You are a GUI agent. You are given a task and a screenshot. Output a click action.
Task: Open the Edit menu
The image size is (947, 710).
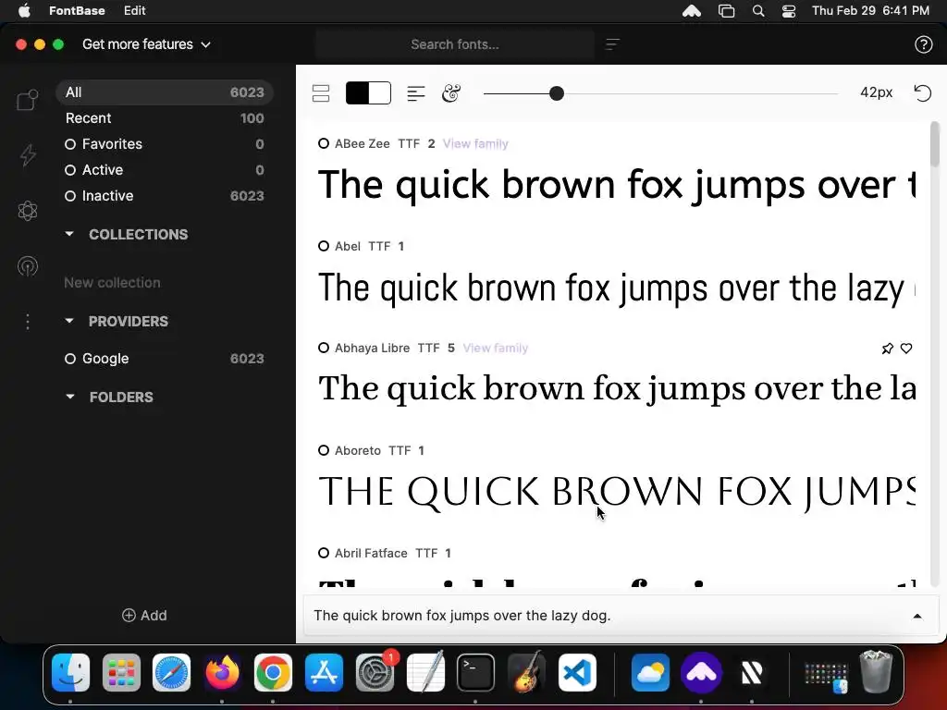[134, 10]
